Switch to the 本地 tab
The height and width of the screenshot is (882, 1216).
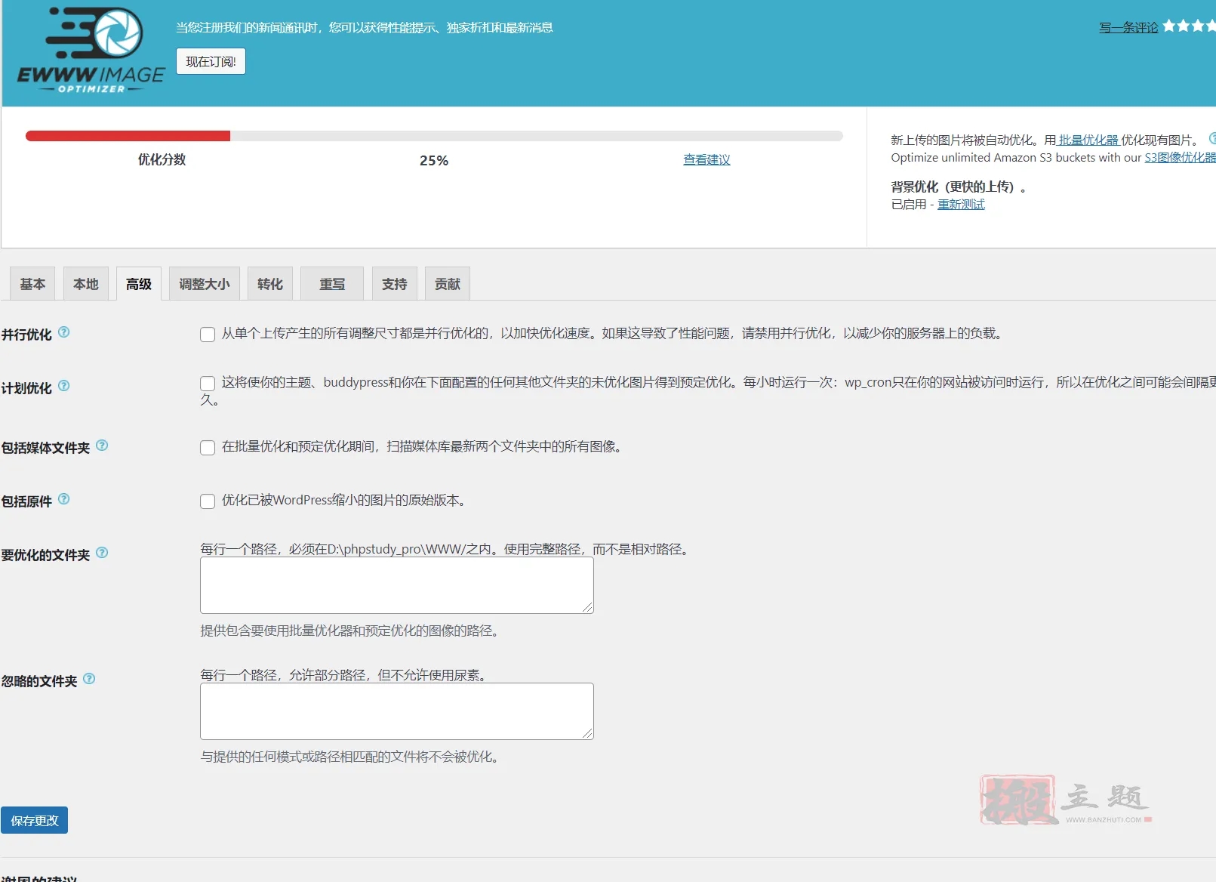pyautogui.click(x=86, y=284)
